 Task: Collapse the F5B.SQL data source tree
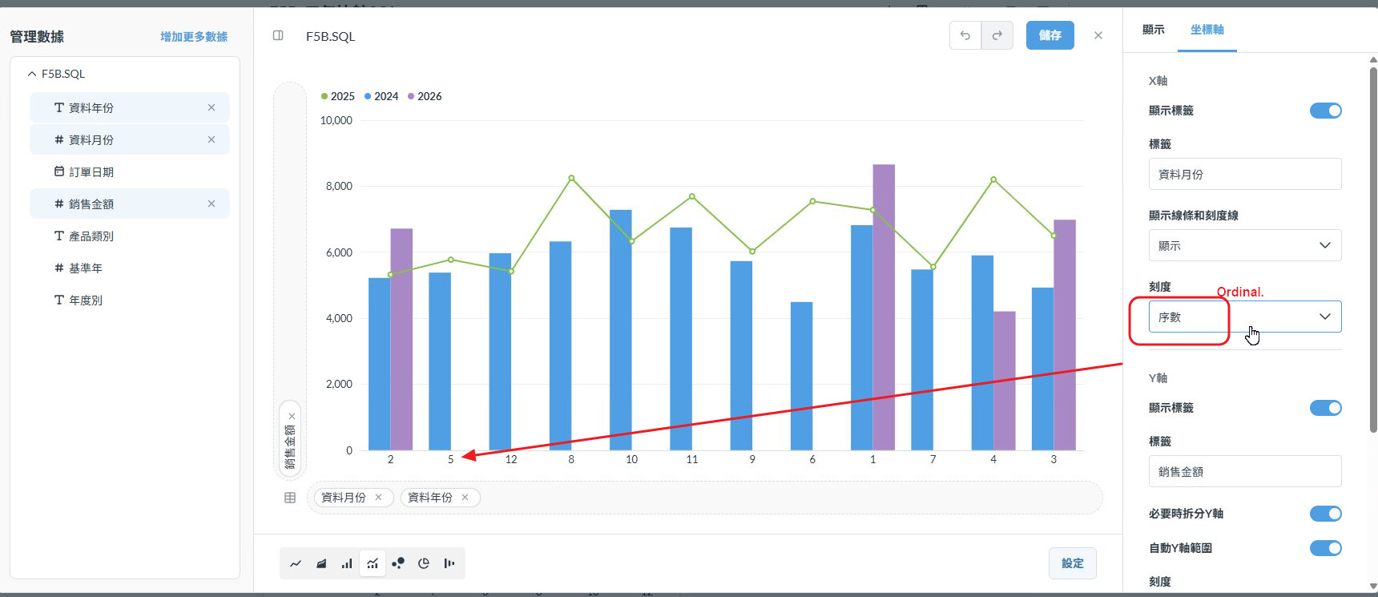pyautogui.click(x=32, y=74)
